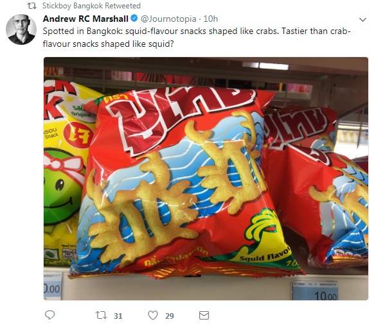This screenshot has width=374, height=324.
Task: Open Andrew RC Marshall's profile picture
Action: coord(21,30)
